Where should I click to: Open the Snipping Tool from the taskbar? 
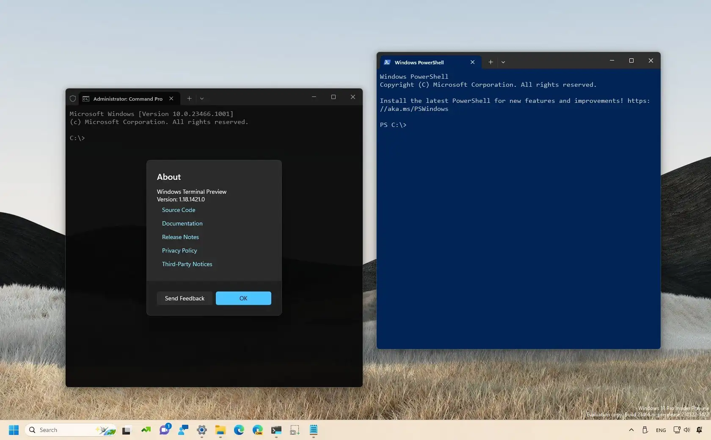pyautogui.click(x=295, y=430)
